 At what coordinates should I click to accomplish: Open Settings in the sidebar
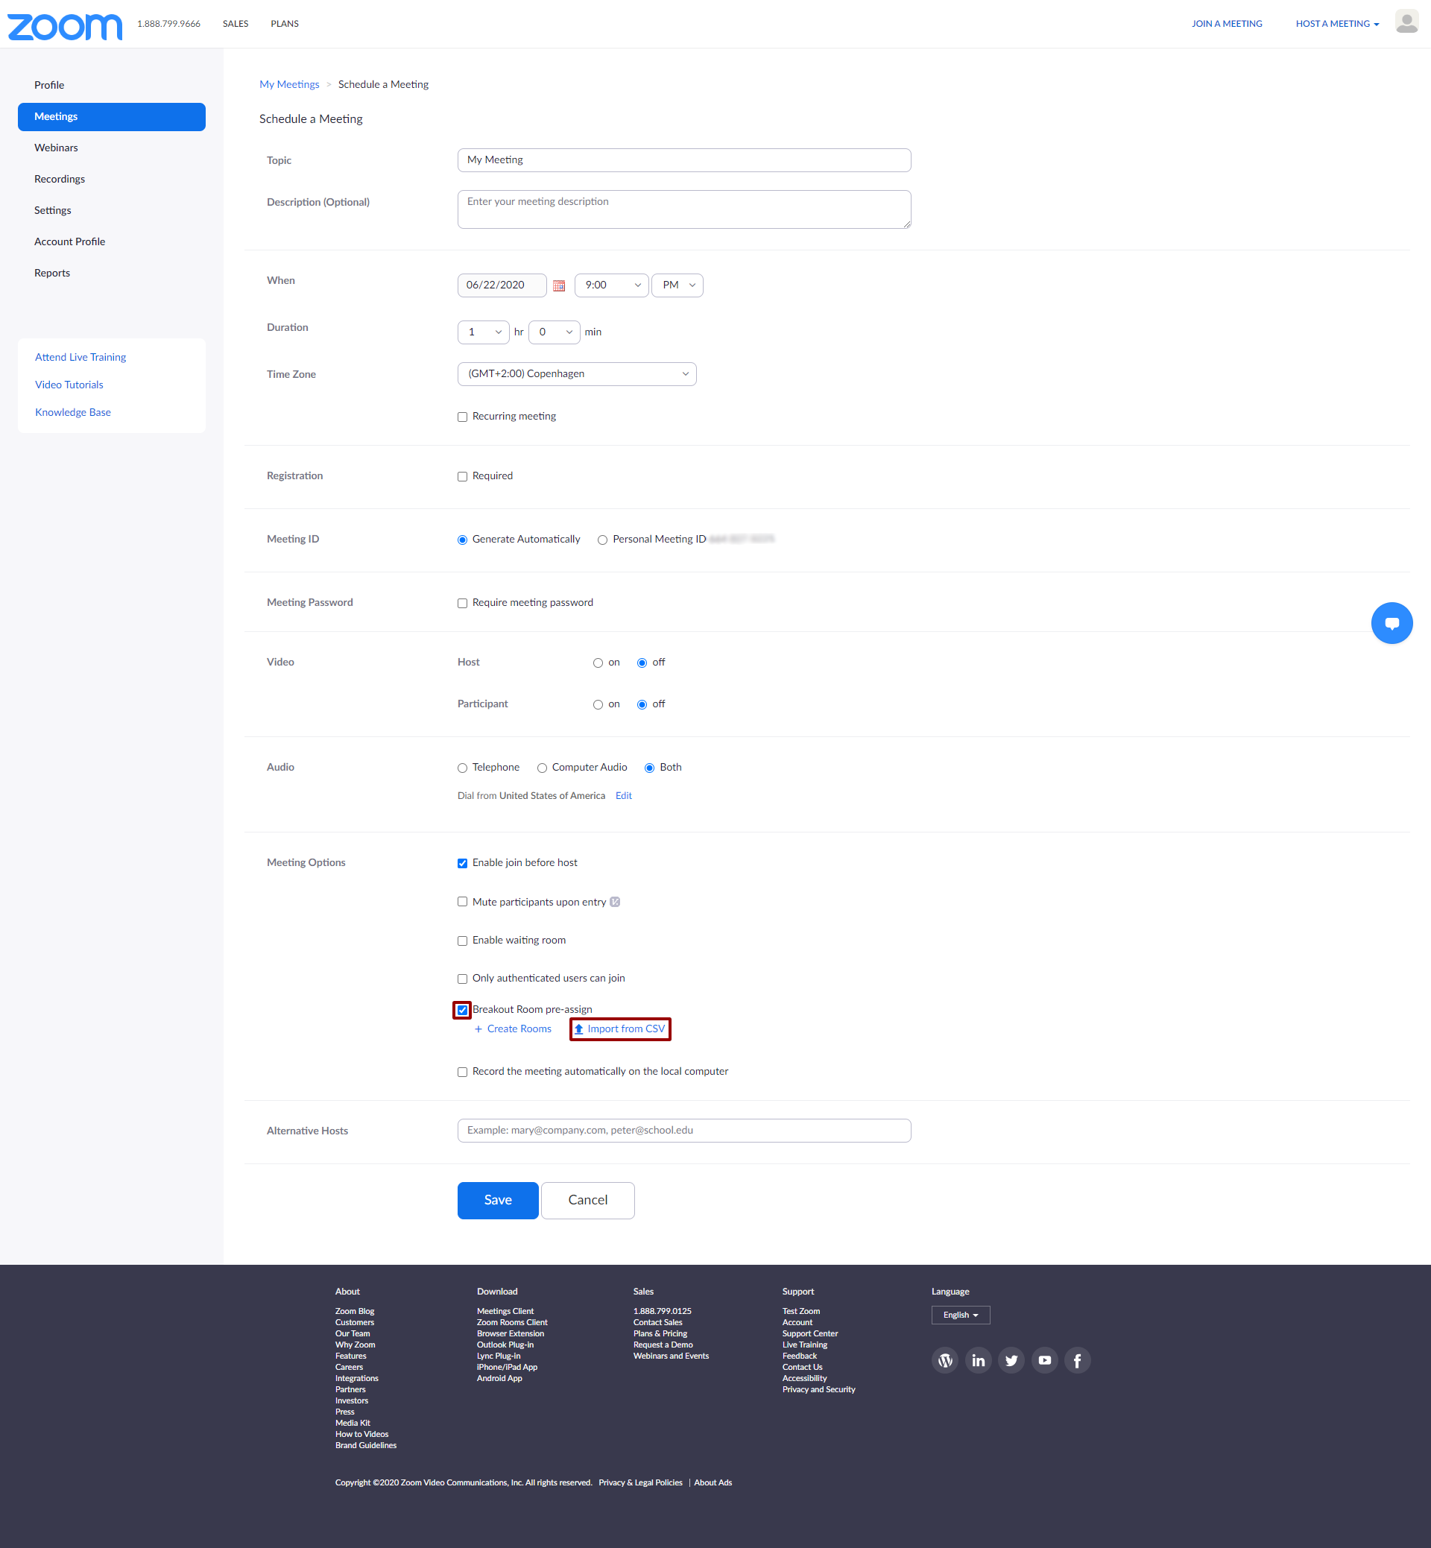[53, 211]
